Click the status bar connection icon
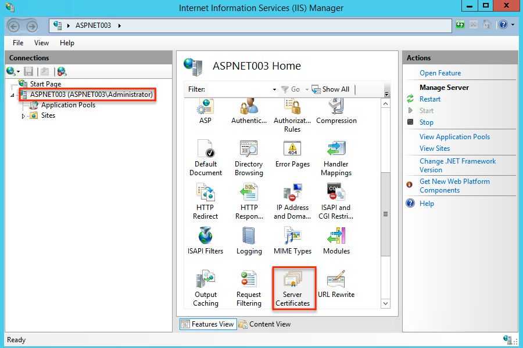 507,340
